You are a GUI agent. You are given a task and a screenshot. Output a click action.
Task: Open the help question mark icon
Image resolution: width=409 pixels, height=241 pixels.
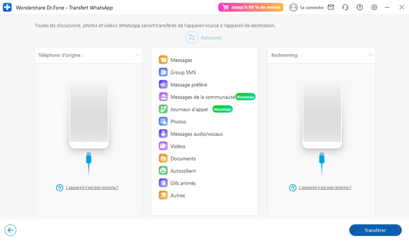[360, 7]
